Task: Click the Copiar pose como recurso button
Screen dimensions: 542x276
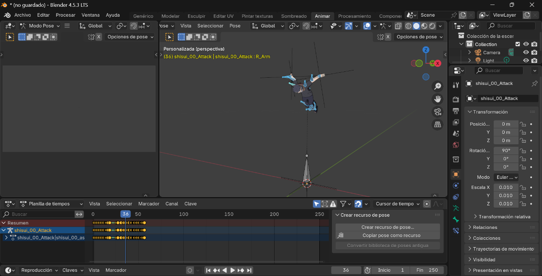Action: pos(391,235)
